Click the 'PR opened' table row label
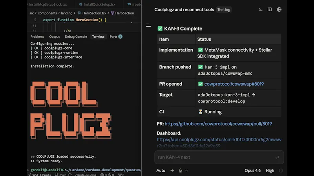The height and width of the screenshot is (176, 314). pyautogui.click(x=171, y=84)
